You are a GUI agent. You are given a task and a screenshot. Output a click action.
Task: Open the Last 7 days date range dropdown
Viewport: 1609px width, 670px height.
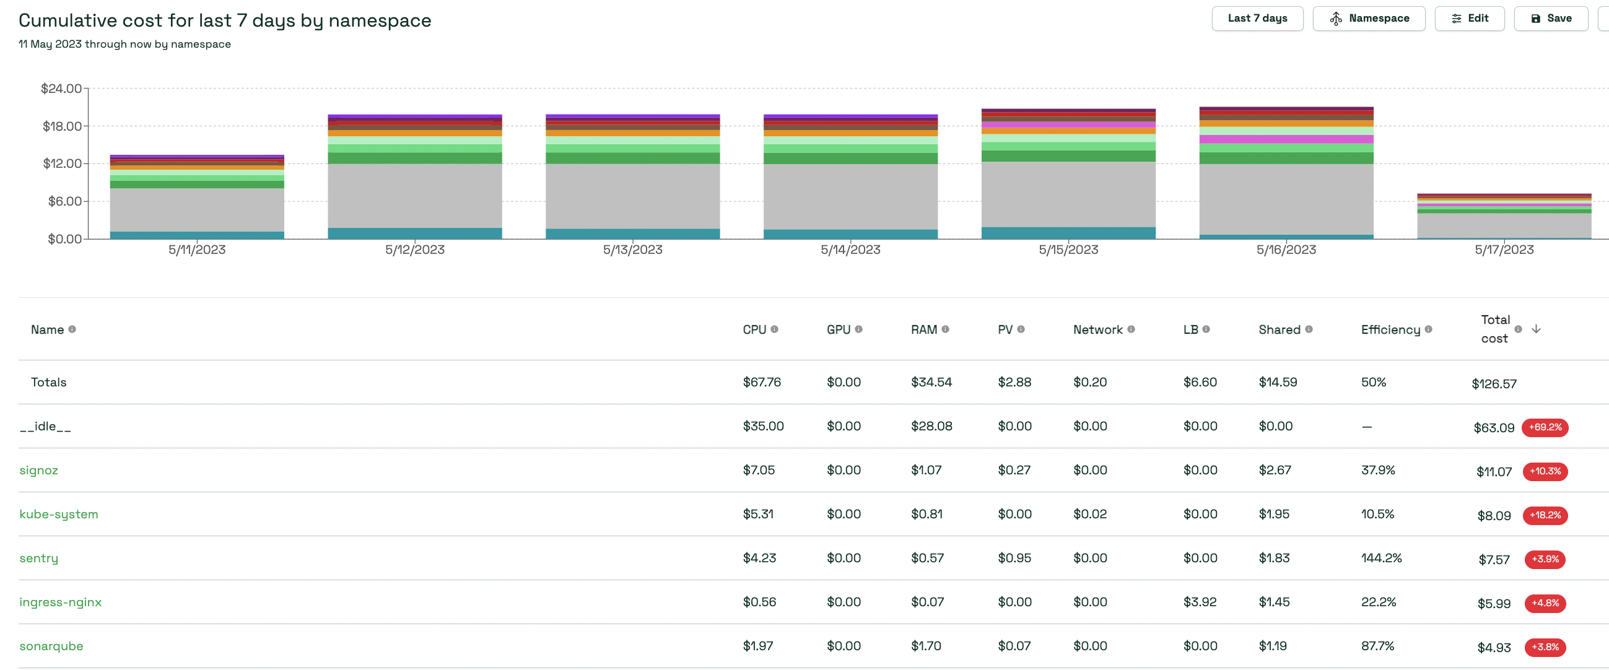click(x=1257, y=18)
